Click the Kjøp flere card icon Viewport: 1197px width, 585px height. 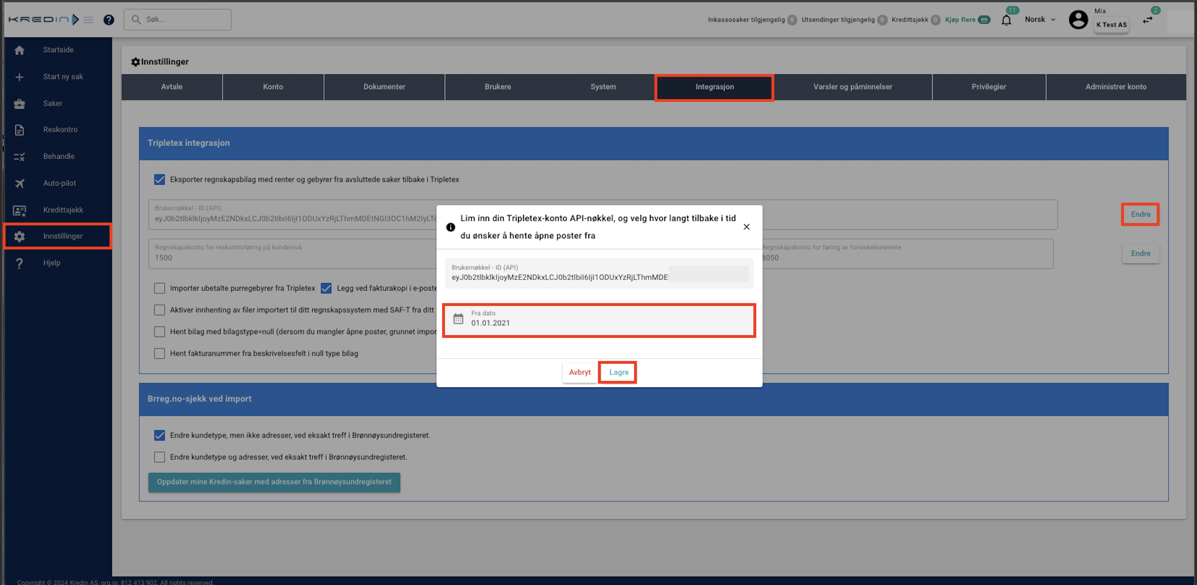pyautogui.click(x=984, y=19)
